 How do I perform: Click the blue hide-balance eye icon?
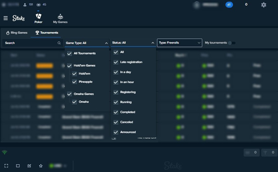[x=229, y=5]
